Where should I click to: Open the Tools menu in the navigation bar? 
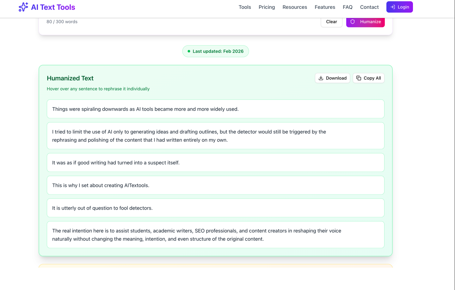click(x=244, y=7)
